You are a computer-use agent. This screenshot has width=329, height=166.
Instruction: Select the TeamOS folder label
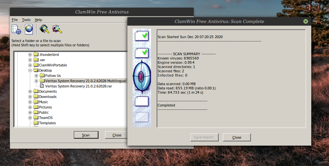pos(46,117)
